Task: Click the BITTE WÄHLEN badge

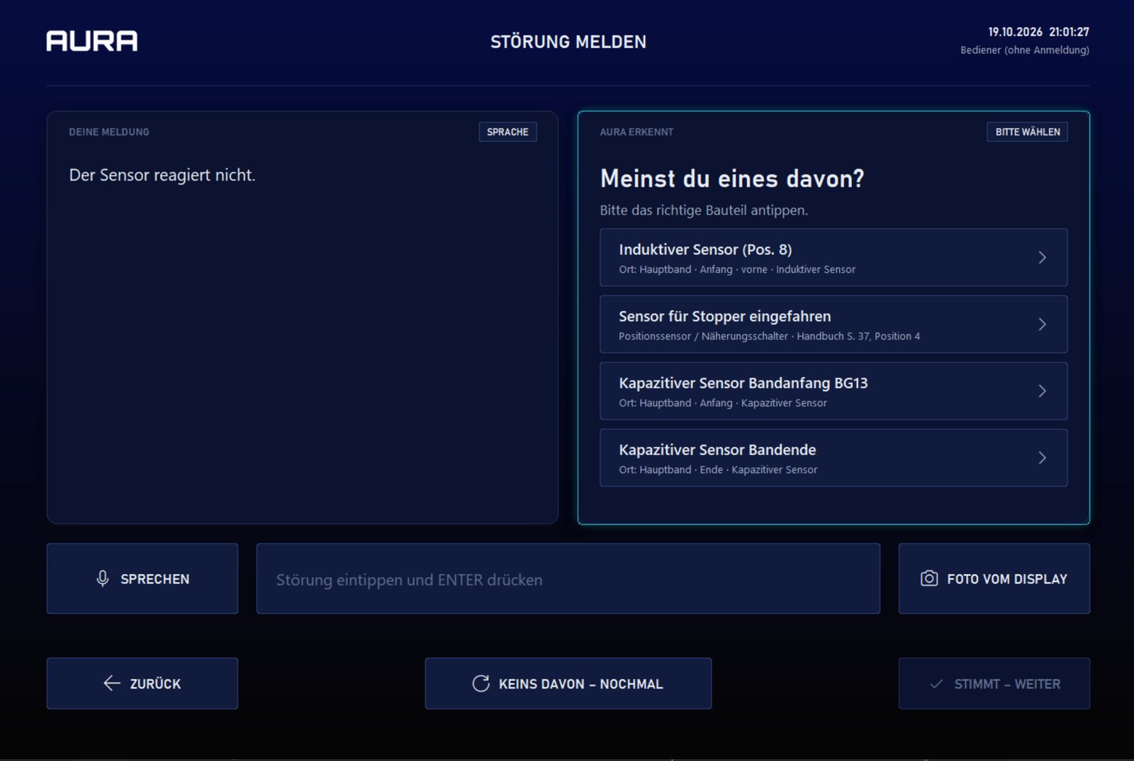Action: pyautogui.click(x=1027, y=132)
